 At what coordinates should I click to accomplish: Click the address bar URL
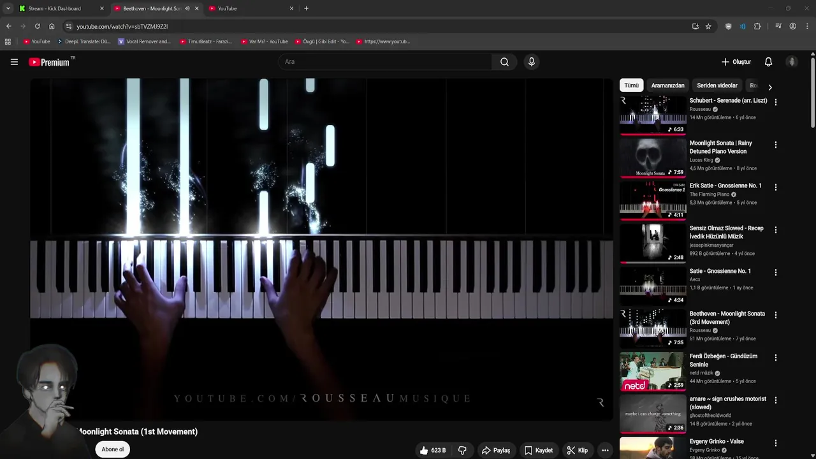[122, 26]
